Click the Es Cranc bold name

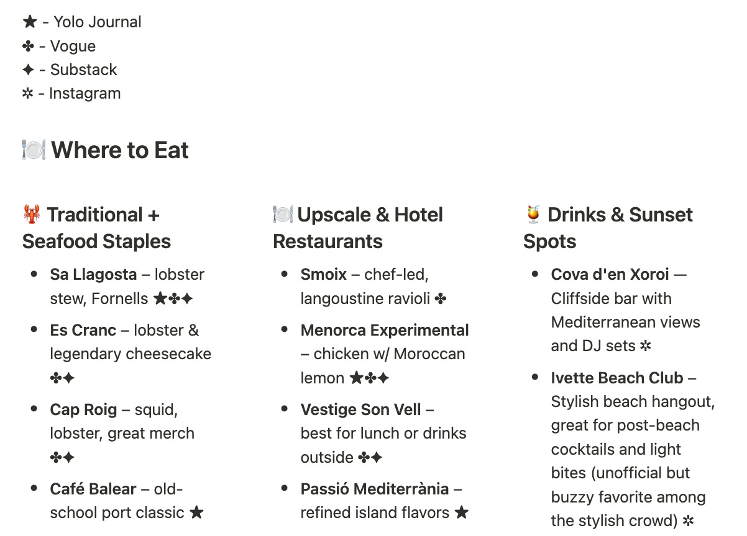[83, 330]
